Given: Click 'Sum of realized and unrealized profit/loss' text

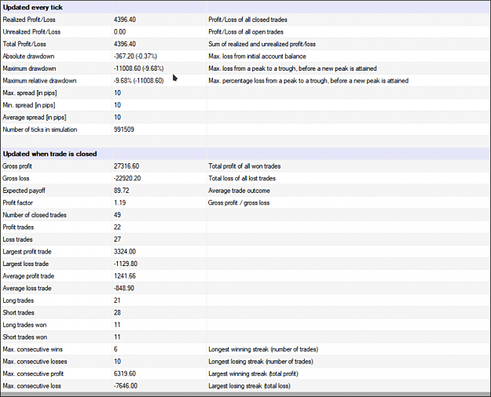Looking at the screenshot, I should [262, 44].
